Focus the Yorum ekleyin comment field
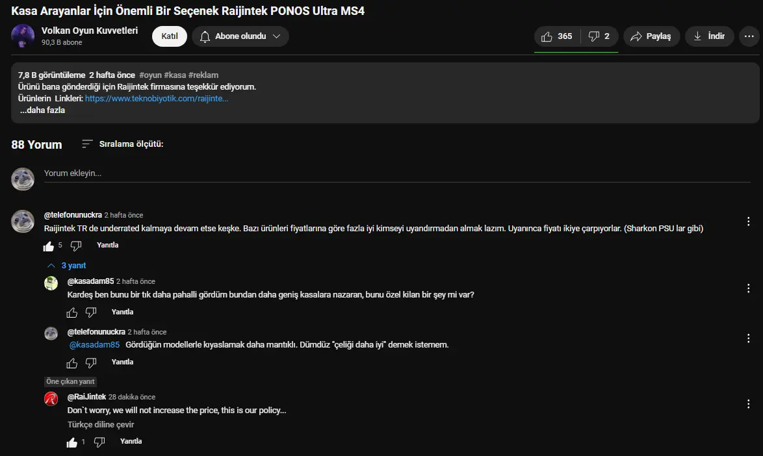 397,173
